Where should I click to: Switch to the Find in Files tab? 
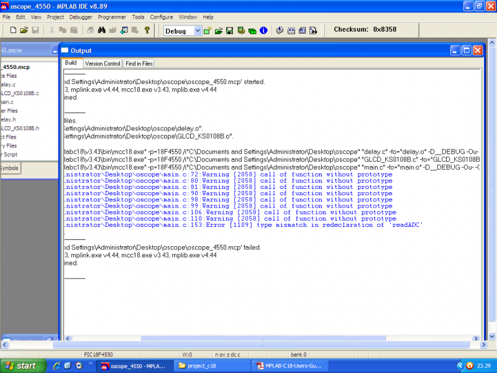point(139,63)
